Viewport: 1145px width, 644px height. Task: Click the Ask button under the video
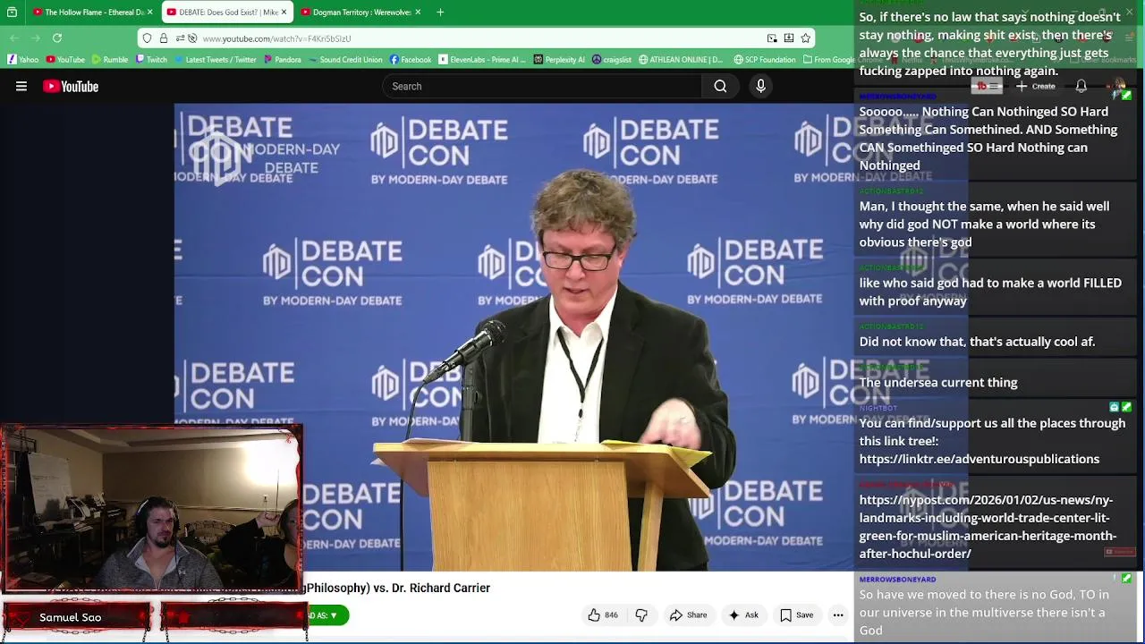pos(743,615)
